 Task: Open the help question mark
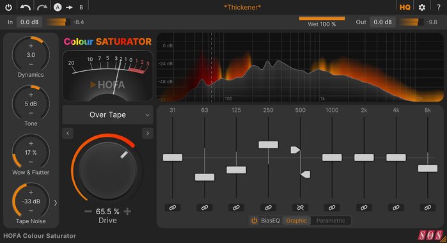(x=439, y=8)
